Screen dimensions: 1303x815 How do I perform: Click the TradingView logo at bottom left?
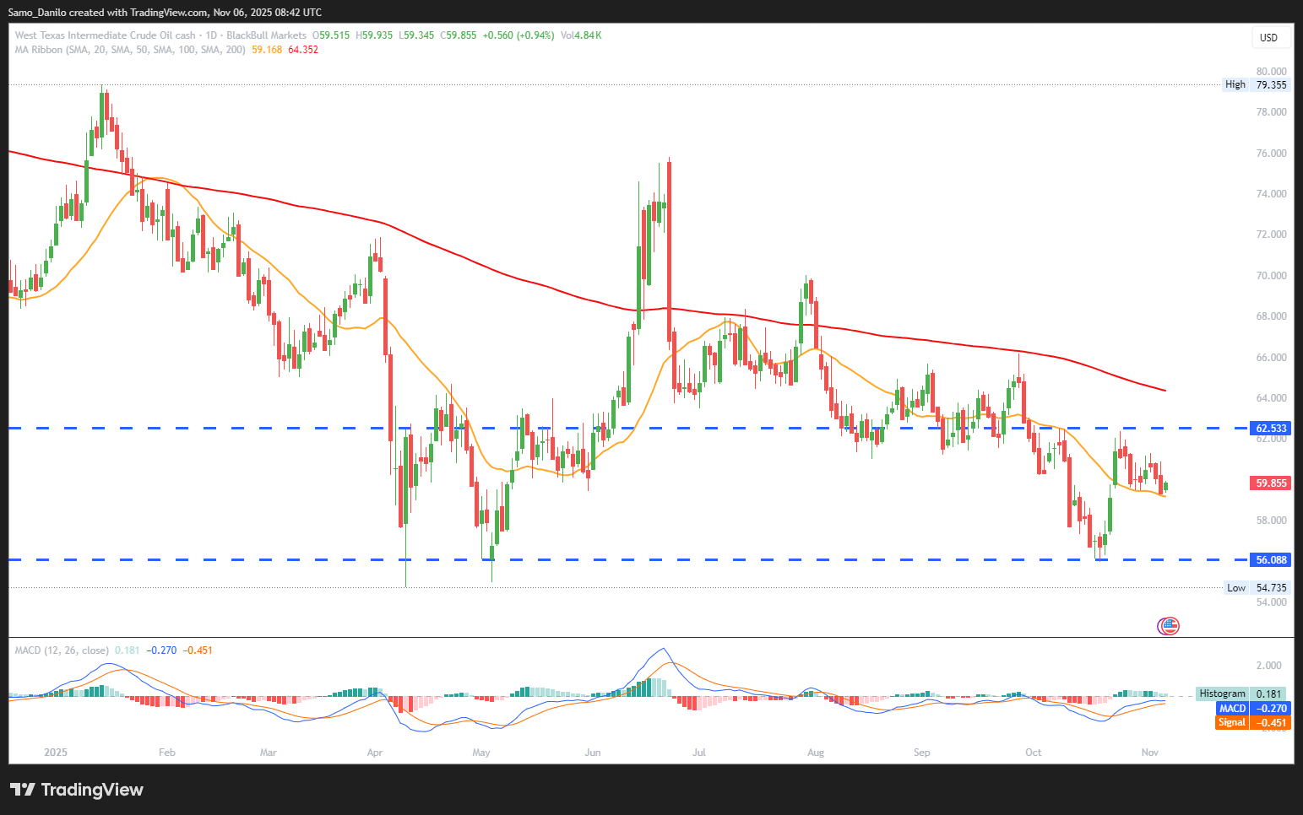click(x=77, y=790)
